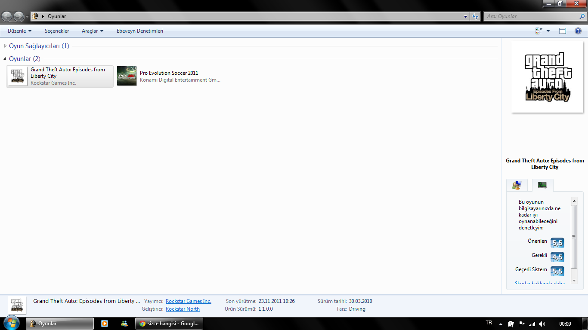
Task: Toggle the preview pane icon
Action: (563, 31)
